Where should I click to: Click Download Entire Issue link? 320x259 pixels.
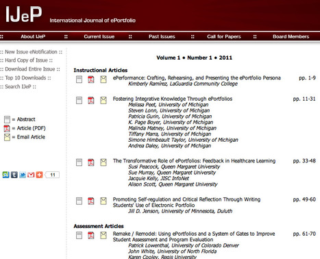click(x=30, y=69)
